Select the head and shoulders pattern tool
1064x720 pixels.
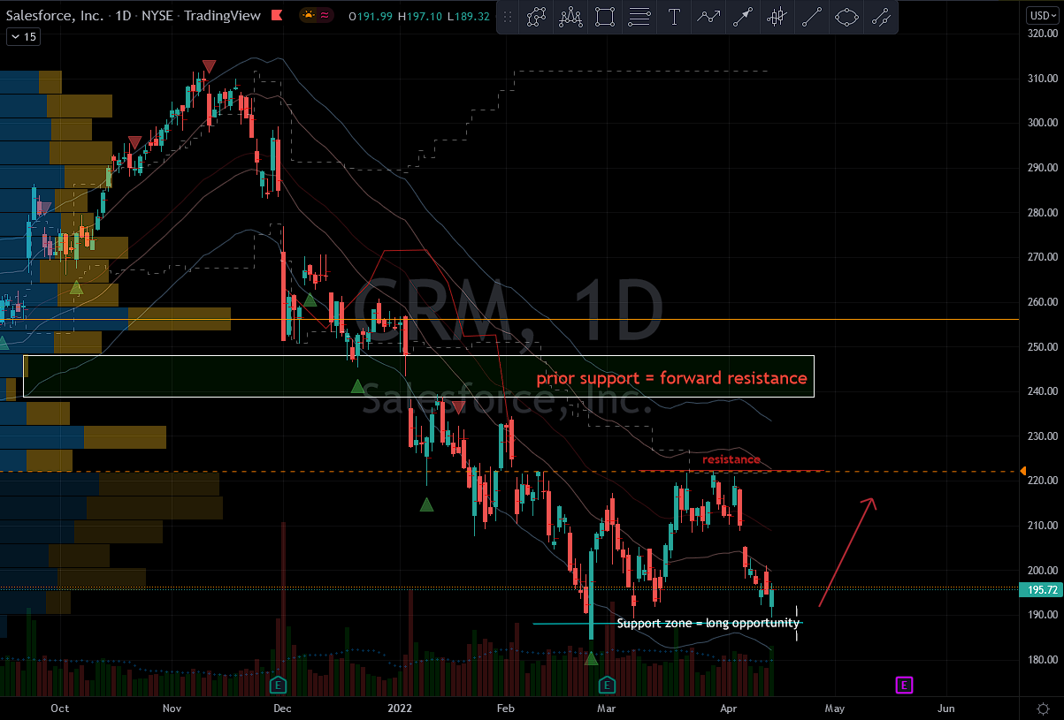pyautogui.click(x=570, y=16)
